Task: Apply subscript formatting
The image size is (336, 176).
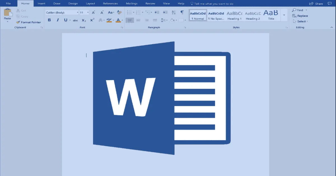Action: click(x=83, y=20)
